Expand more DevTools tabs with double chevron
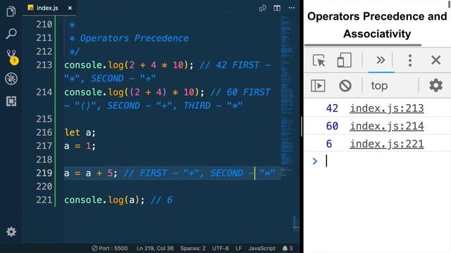The width and height of the screenshot is (451, 253). click(x=381, y=60)
